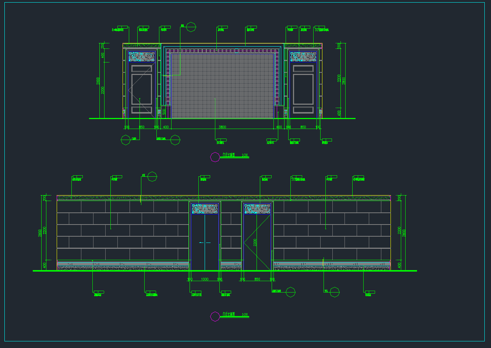Click the 1000 dimension under the double door
The height and width of the screenshot is (348, 491).
click(x=205, y=279)
